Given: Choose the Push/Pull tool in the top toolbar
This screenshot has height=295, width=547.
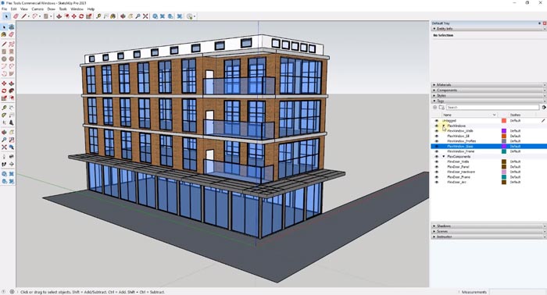Looking at the screenshot, I should click(59, 16).
